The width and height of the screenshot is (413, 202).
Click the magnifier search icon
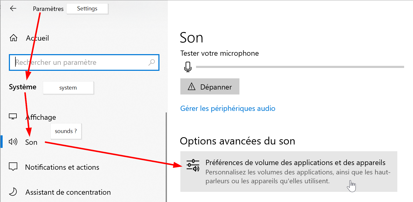(x=152, y=62)
